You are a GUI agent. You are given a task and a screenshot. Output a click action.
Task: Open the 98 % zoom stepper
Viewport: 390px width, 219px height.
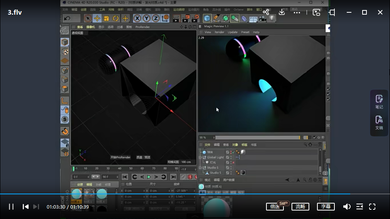(214, 138)
